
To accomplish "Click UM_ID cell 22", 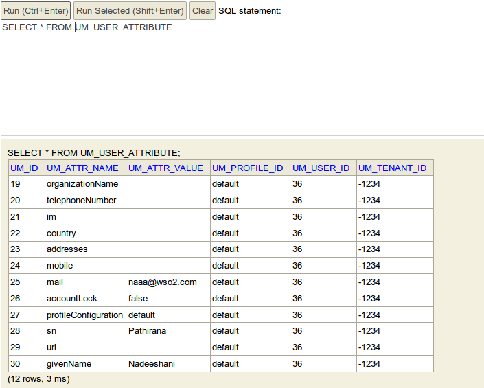I will [x=27, y=233].
